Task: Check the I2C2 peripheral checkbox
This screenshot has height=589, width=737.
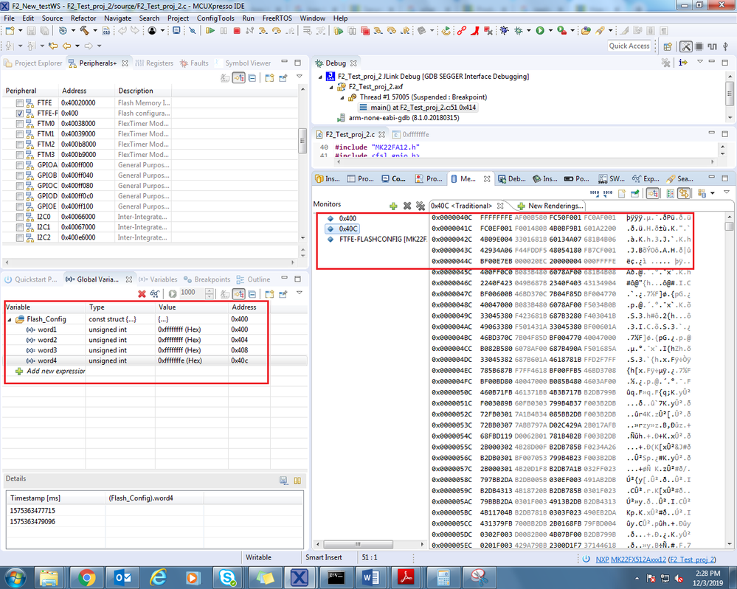Action: point(19,237)
